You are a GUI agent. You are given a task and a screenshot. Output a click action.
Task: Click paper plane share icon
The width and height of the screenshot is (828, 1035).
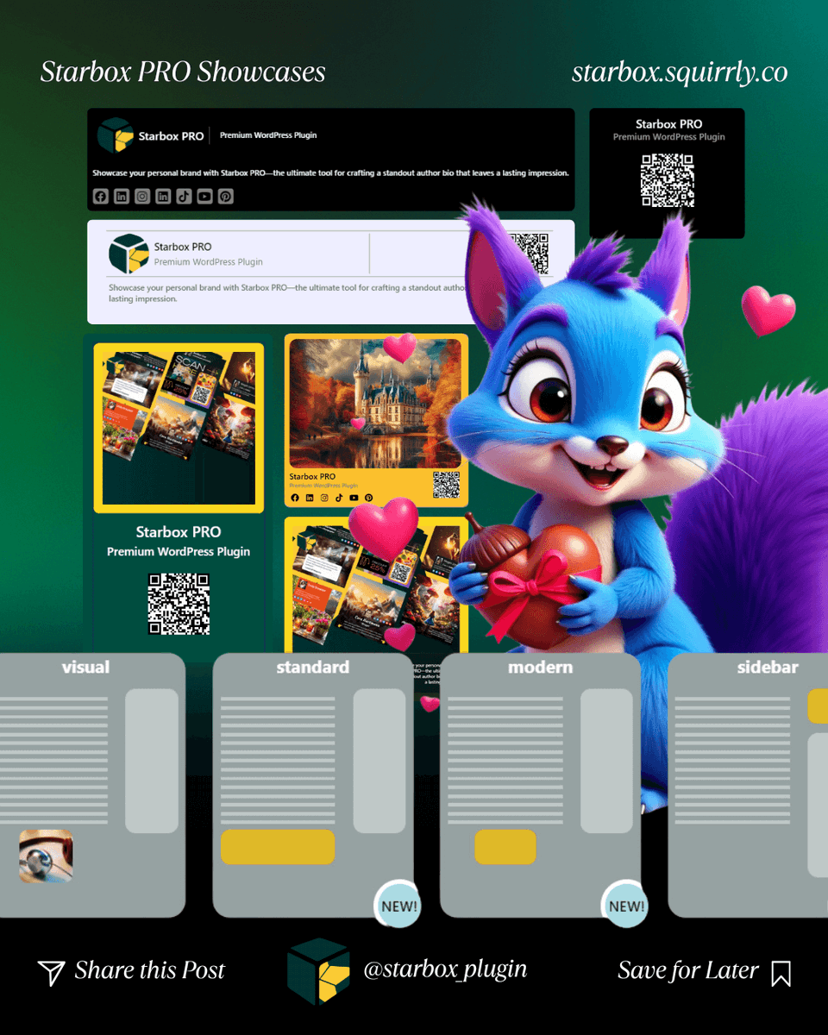tap(52, 973)
